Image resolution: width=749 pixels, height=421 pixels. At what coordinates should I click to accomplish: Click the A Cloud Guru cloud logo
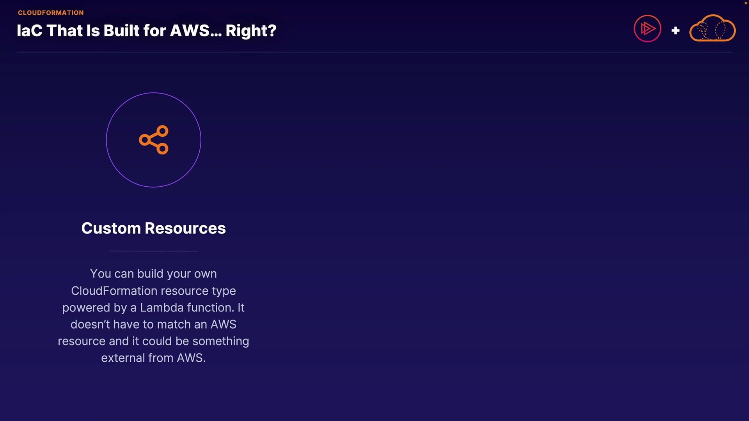pyautogui.click(x=712, y=28)
